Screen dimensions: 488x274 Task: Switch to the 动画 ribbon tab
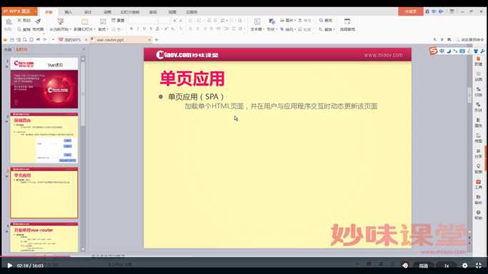pyautogui.click(x=107, y=12)
